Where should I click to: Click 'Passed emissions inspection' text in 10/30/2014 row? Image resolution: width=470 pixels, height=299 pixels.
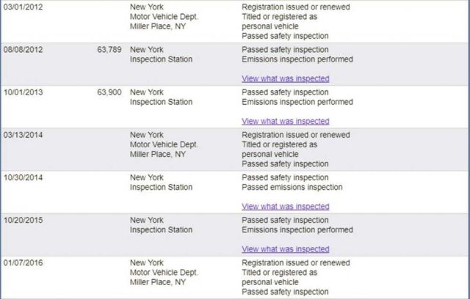[x=292, y=187]
